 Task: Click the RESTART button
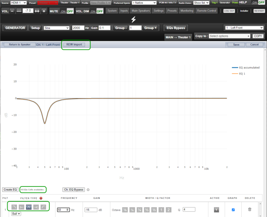pyautogui.click(x=259, y=11)
